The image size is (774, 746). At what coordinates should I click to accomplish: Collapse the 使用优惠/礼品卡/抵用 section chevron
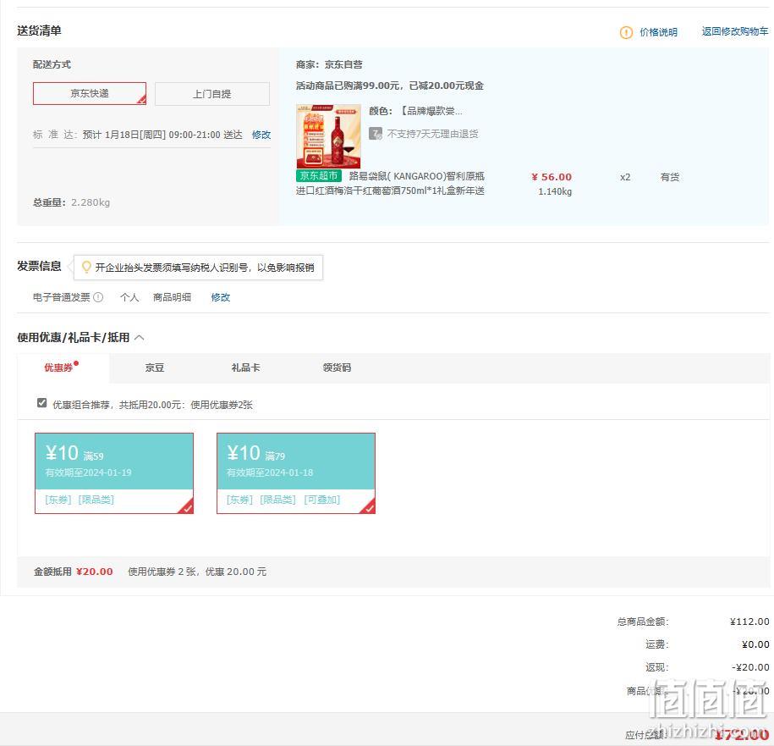(x=140, y=337)
